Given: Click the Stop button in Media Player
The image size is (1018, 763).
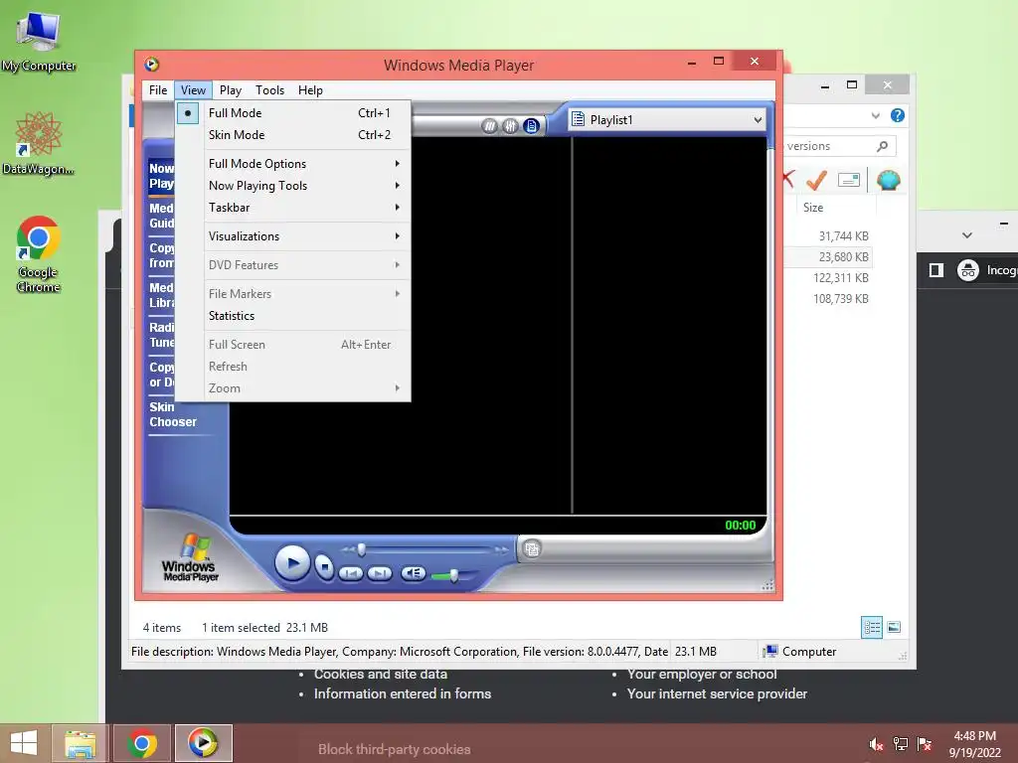Looking at the screenshot, I should coord(324,567).
